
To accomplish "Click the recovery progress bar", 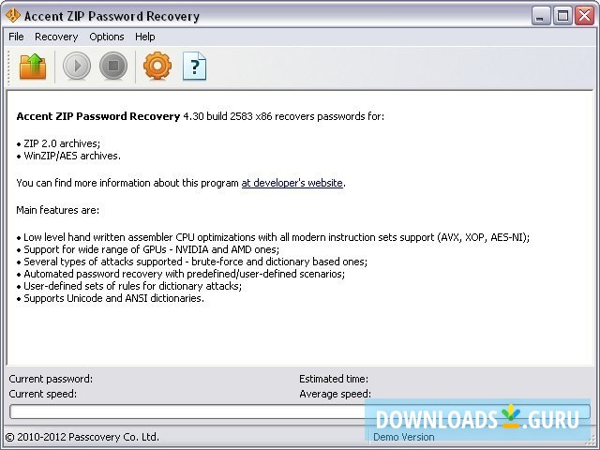I will click(x=300, y=412).
